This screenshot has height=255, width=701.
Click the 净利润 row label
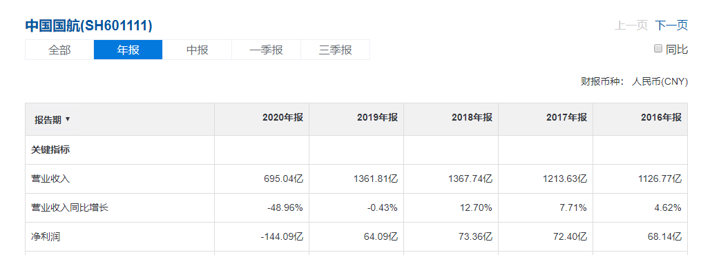tap(46, 236)
